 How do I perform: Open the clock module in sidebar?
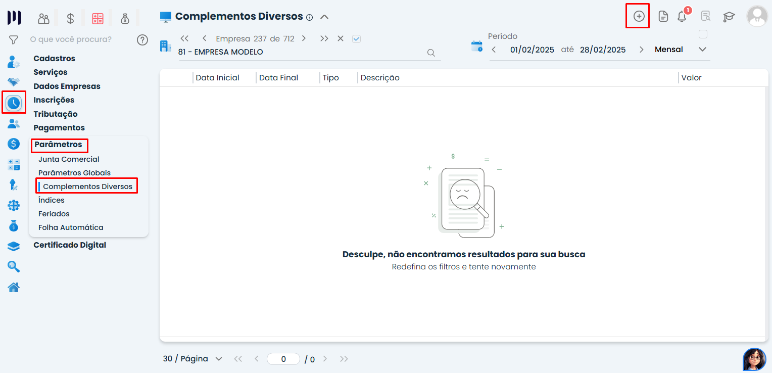point(14,103)
